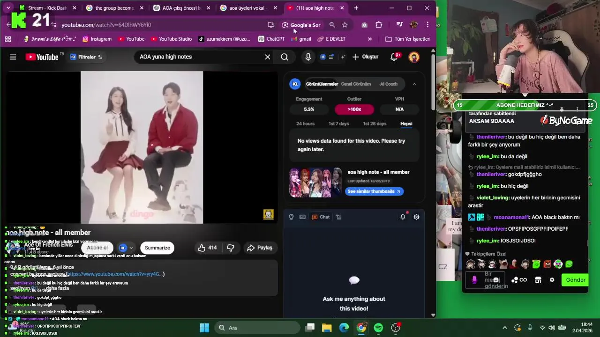Start voice search with the microphone

308,57
